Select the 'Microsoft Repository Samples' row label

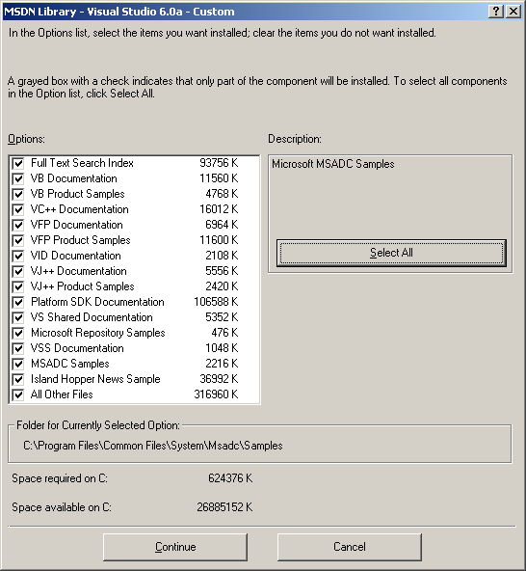tap(98, 333)
